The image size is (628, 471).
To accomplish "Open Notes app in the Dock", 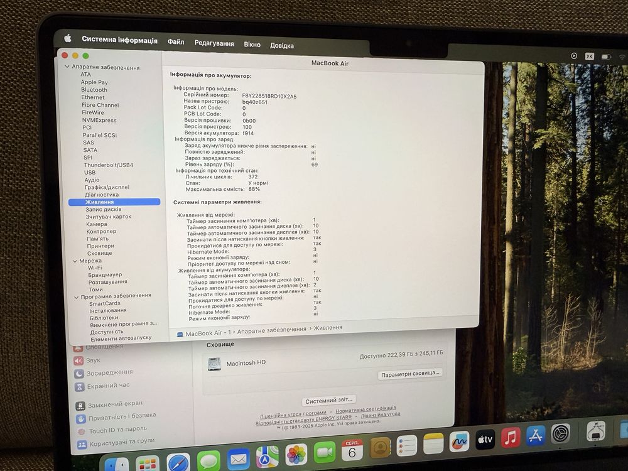I will (433, 443).
